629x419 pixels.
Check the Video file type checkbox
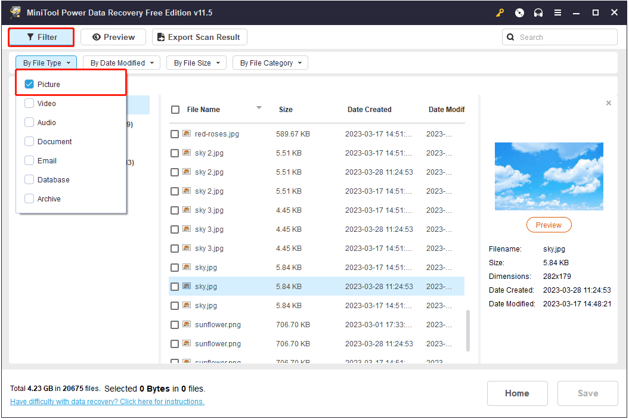point(29,103)
